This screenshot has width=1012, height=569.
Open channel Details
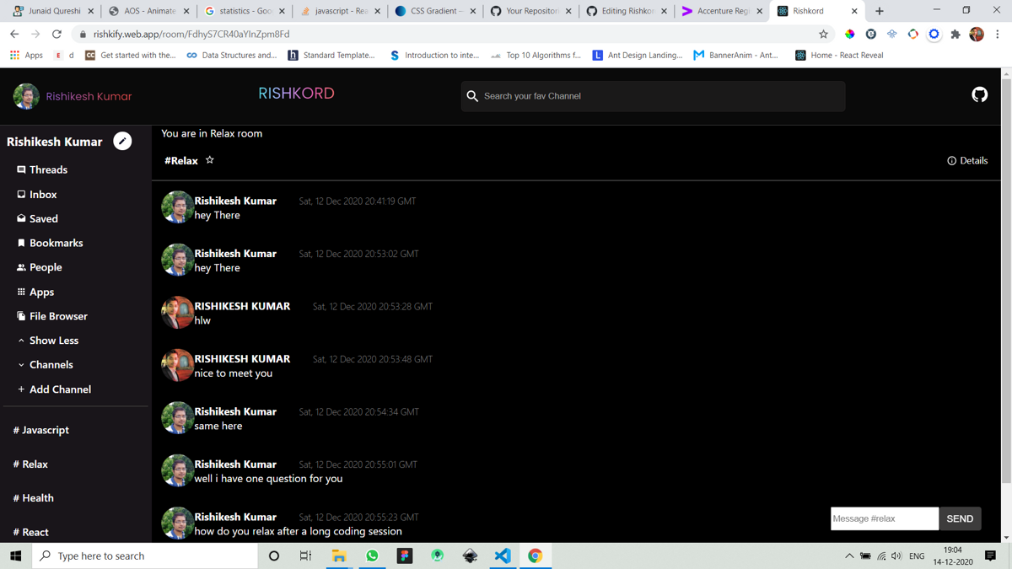[x=967, y=160]
